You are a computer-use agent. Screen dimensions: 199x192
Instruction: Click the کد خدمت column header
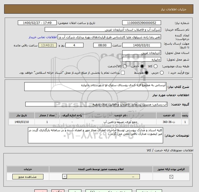(169, 115)
